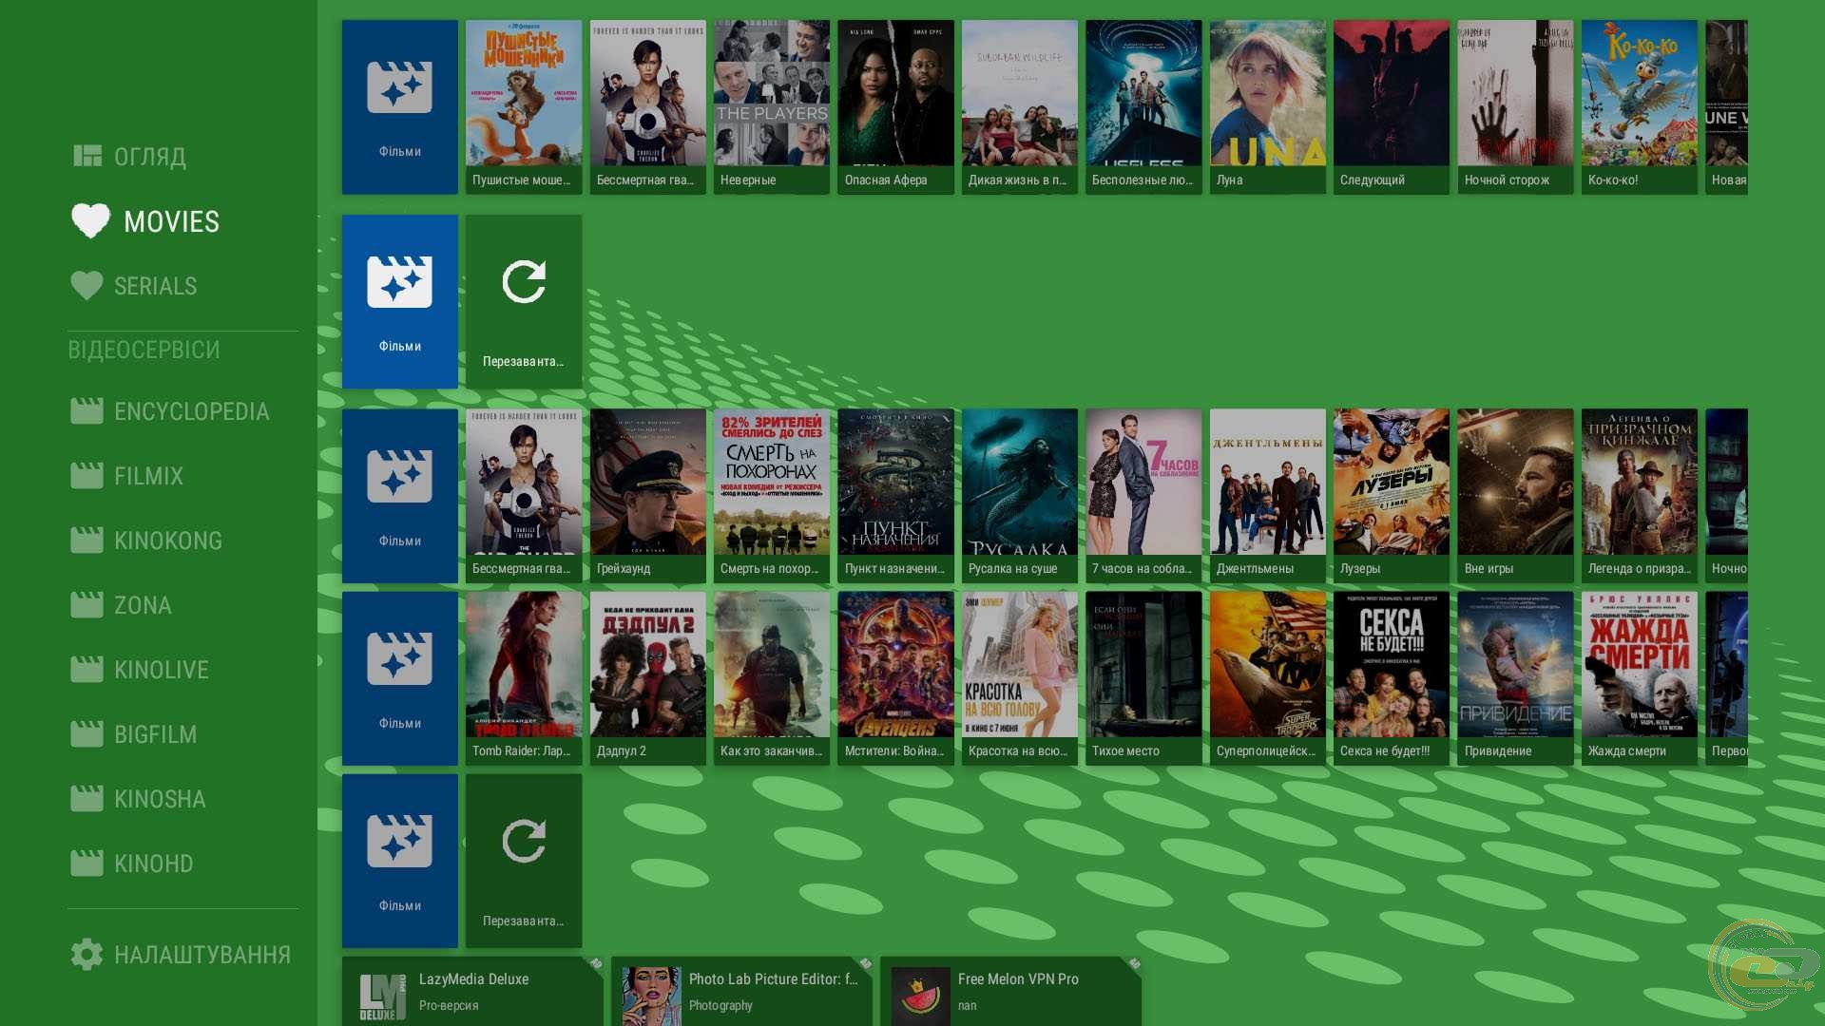
Task: Open the KINOHD sidebar entry
Action: pyautogui.click(x=153, y=864)
